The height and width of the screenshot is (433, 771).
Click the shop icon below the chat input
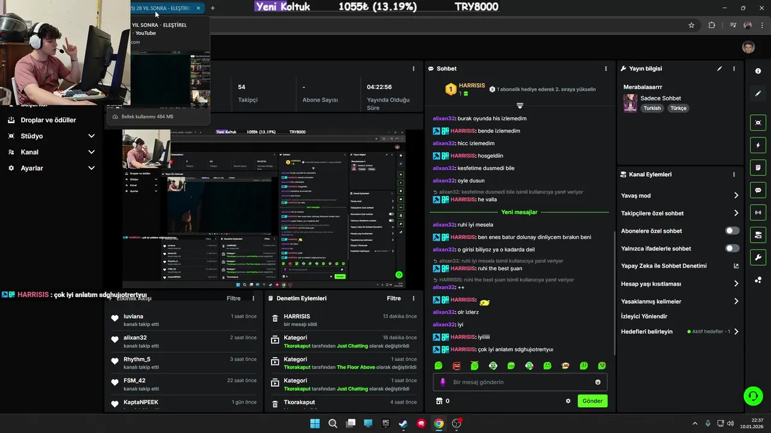pos(439,401)
